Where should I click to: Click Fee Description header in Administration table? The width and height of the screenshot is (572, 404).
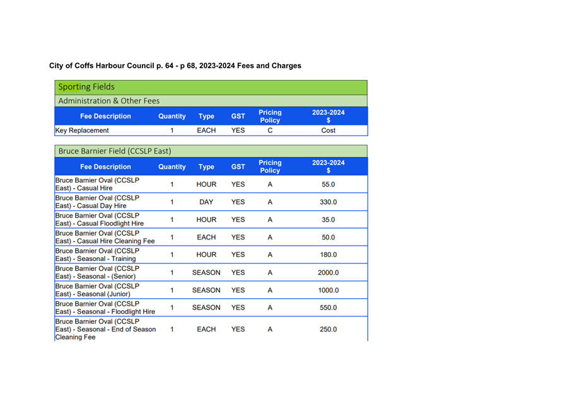(x=105, y=117)
